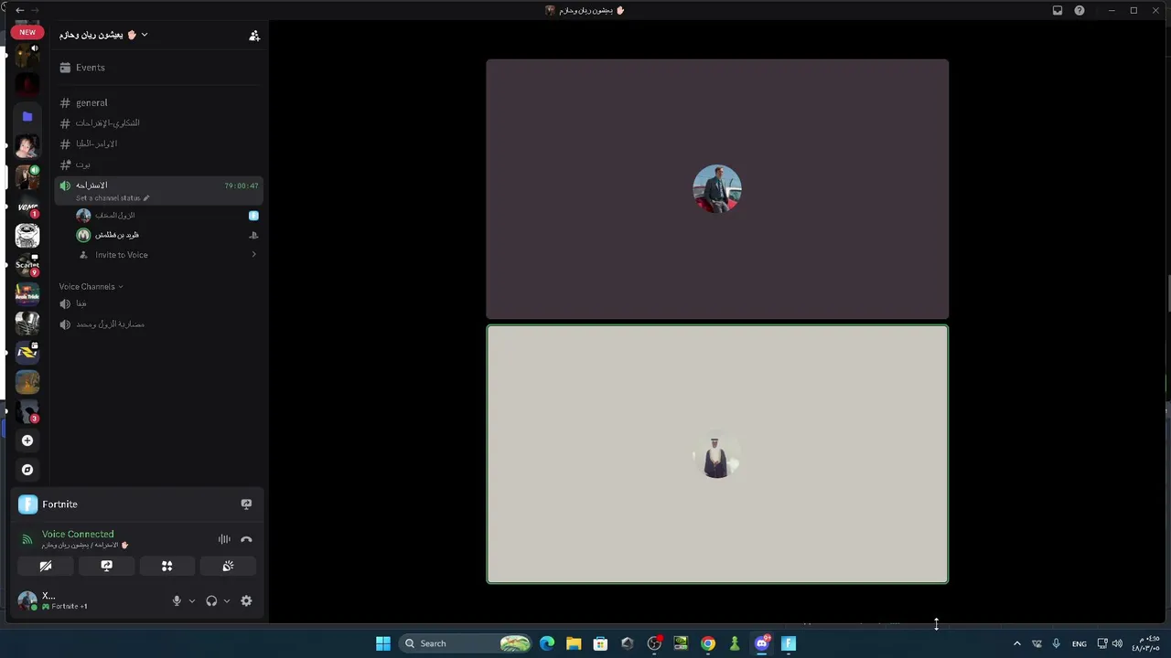
Task: Open Inbox icon in title bar
Action: [1058, 10]
